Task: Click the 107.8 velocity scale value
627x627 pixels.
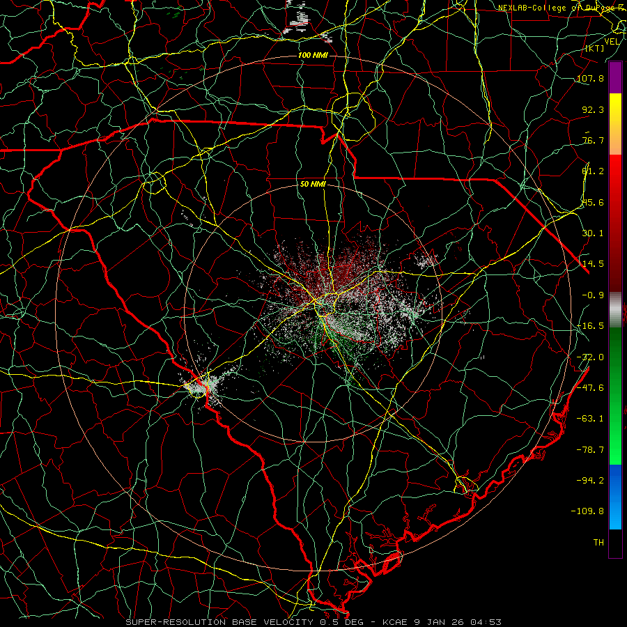Action: [x=590, y=78]
